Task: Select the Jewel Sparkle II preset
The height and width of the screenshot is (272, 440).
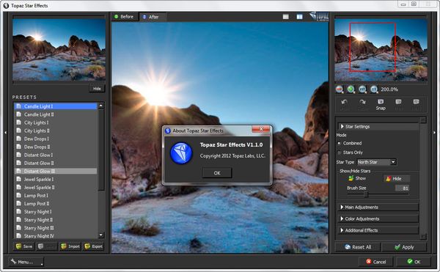Action: click(x=56, y=187)
